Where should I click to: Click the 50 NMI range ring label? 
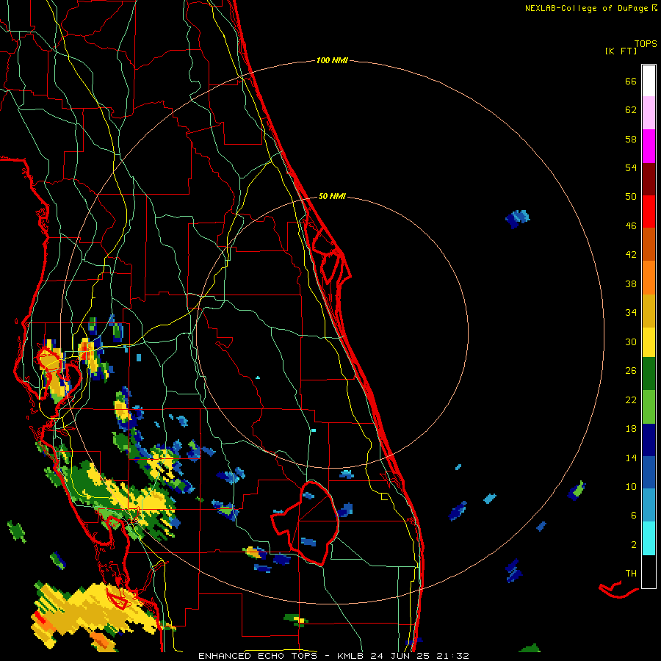click(x=332, y=196)
